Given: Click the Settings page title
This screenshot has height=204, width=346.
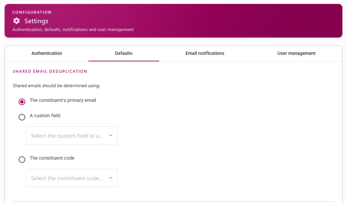Looking at the screenshot, I should [36, 21].
